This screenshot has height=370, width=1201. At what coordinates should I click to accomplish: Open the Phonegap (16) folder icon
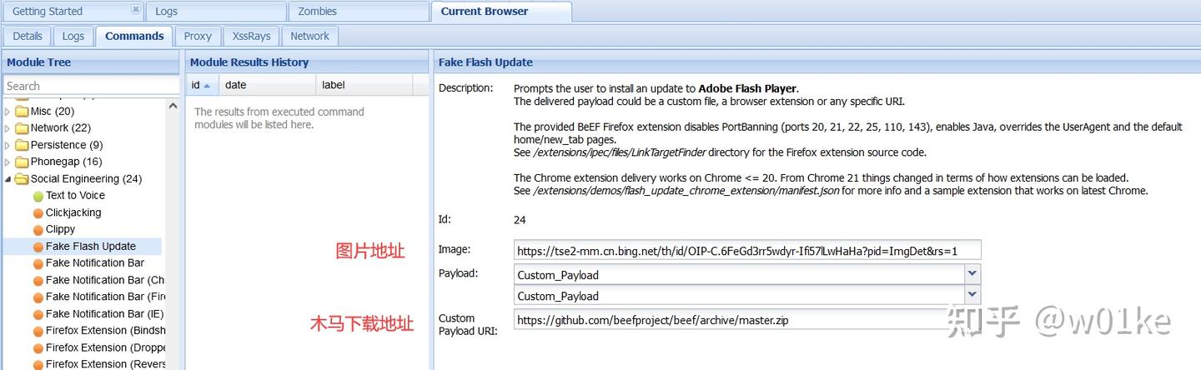pos(23,162)
